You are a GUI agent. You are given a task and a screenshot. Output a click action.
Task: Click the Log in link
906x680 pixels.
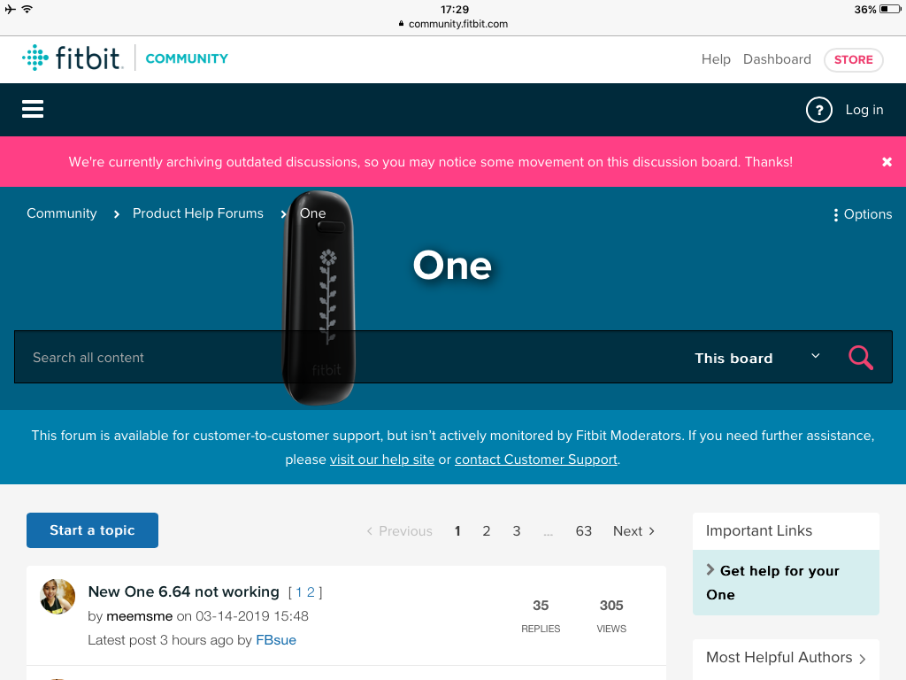[864, 110]
